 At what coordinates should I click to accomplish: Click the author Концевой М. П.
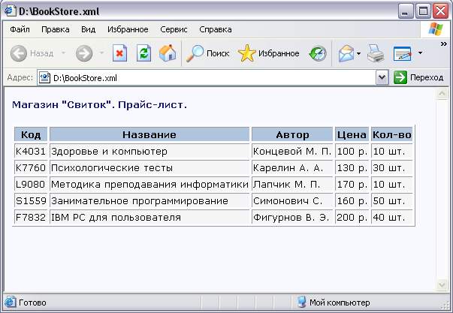(291, 152)
